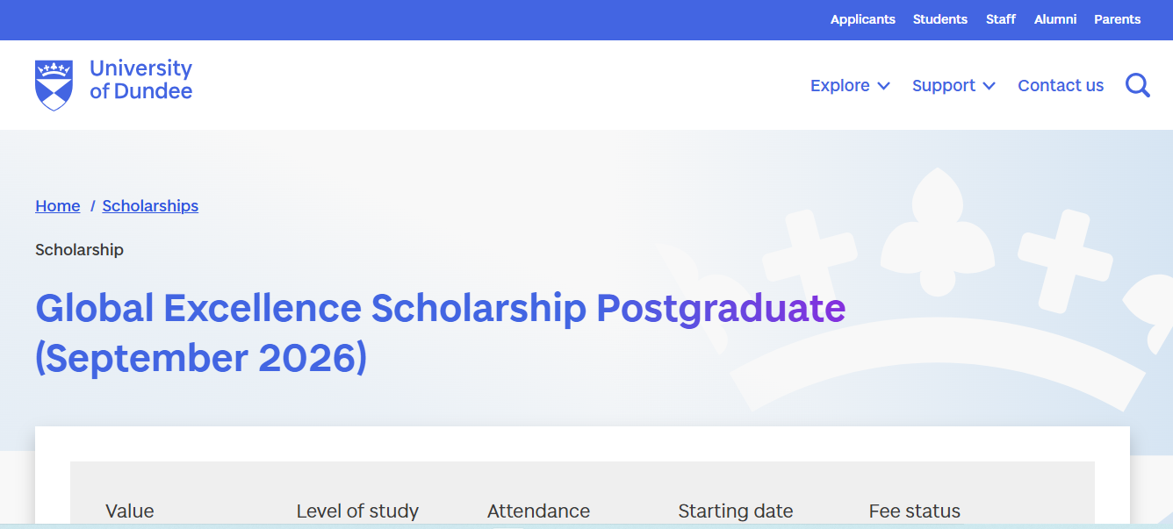Select Students in the top bar
The height and width of the screenshot is (529, 1173).
point(939,19)
